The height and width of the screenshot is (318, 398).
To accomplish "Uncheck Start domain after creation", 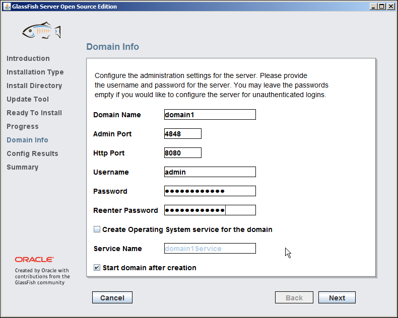I will pyautogui.click(x=97, y=268).
